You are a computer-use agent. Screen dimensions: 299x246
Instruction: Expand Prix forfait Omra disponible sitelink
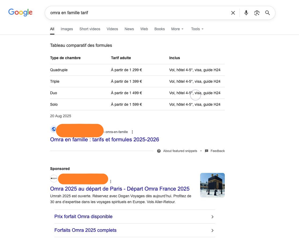pyautogui.click(x=212, y=217)
